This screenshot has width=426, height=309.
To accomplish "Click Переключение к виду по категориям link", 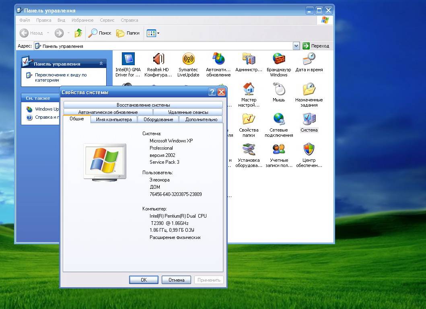I will point(61,77).
